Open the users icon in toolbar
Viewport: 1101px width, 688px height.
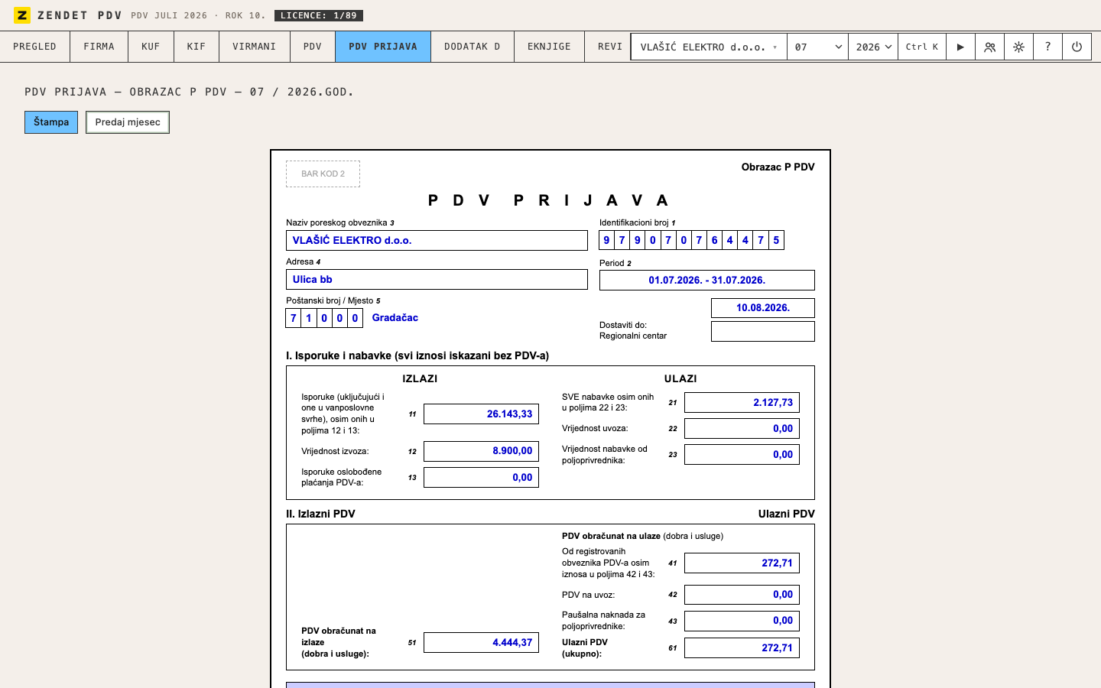click(x=989, y=47)
